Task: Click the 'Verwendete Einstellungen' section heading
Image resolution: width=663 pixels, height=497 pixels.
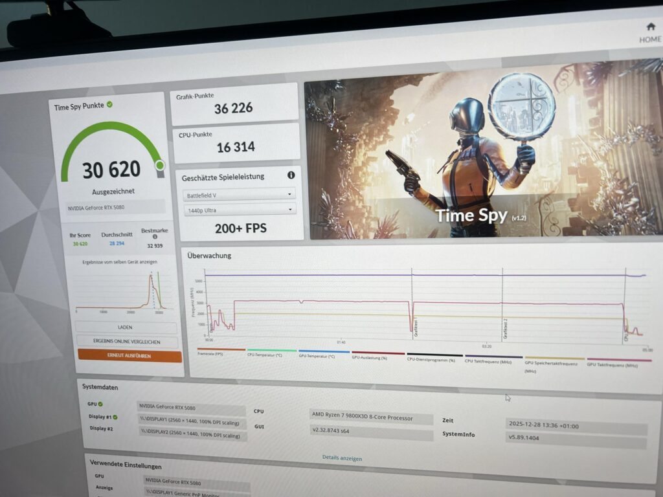Action: (126, 465)
